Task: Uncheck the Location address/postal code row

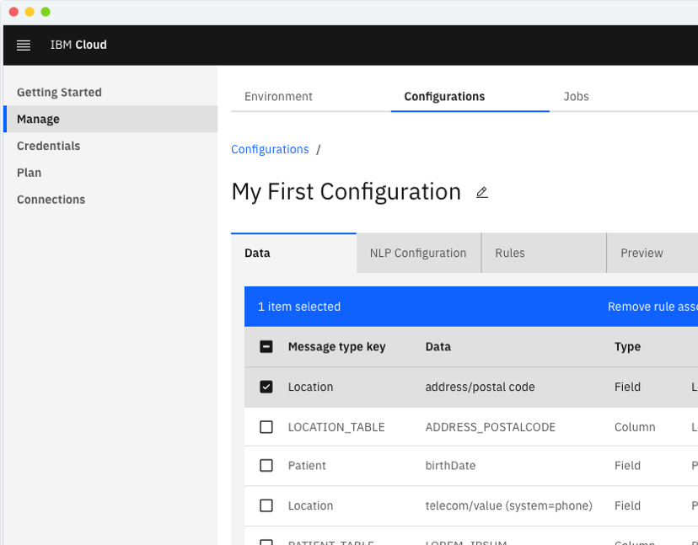Action: (x=266, y=387)
